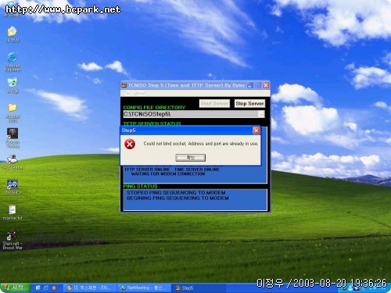391x293 pixels.
Task: Click the red error X icon in dialog
Action: [130, 144]
